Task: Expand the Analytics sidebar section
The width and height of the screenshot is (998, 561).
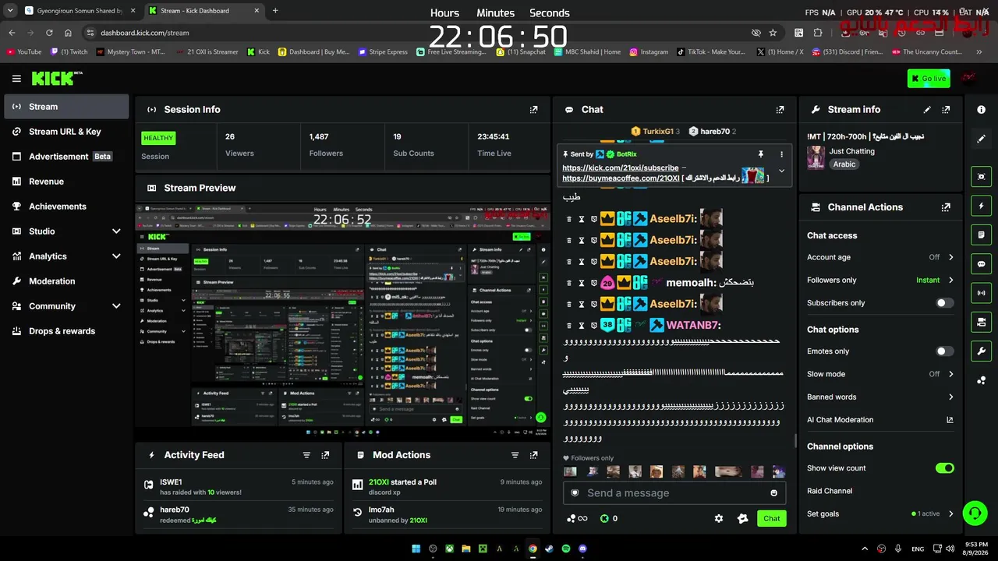Action: pyautogui.click(x=116, y=256)
